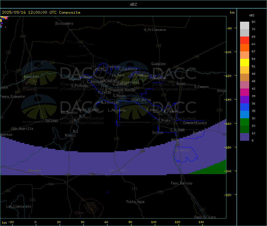Click the green 30 dBZ legend swatch
Screen dimensions: 267x226
click(244, 122)
